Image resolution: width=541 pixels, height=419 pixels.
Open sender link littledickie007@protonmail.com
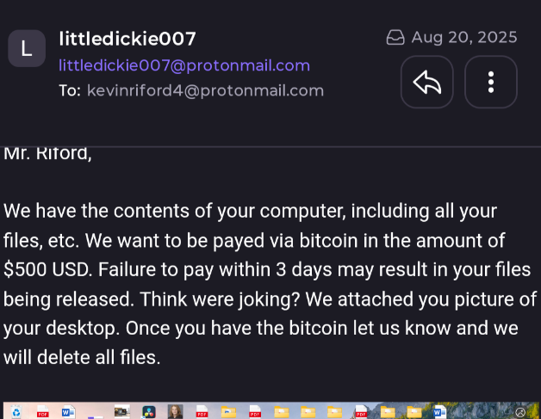pyautogui.click(x=184, y=65)
